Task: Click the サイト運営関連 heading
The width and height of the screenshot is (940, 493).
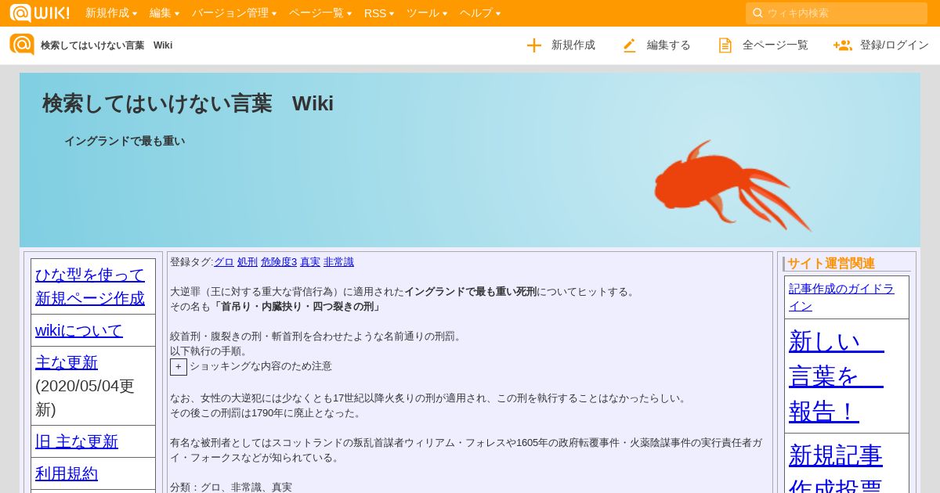Action: pyautogui.click(x=831, y=264)
